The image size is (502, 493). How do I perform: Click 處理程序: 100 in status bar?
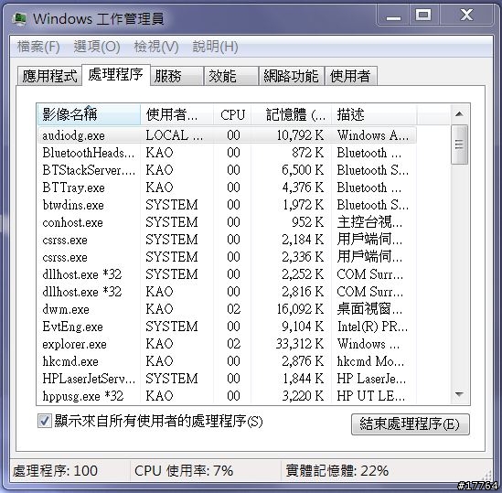pos(55,471)
